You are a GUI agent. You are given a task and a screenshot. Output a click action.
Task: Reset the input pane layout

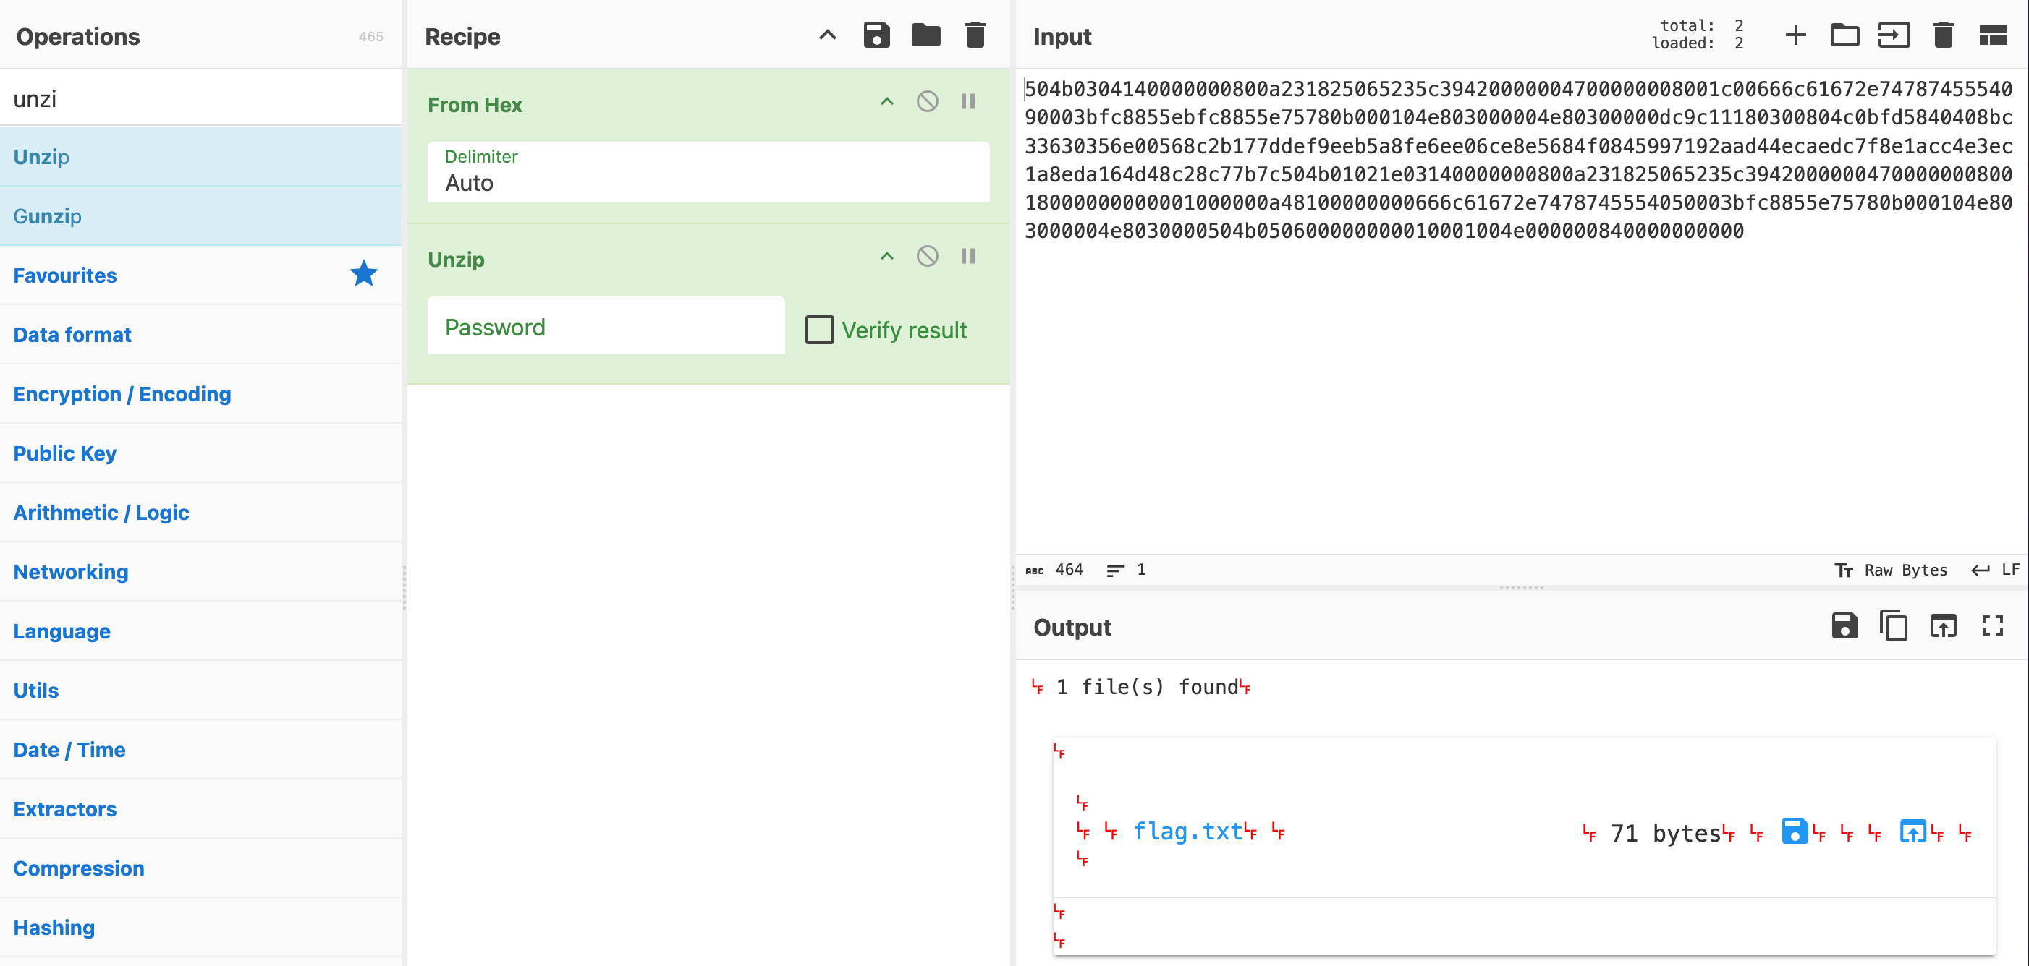(x=1993, y=35)
